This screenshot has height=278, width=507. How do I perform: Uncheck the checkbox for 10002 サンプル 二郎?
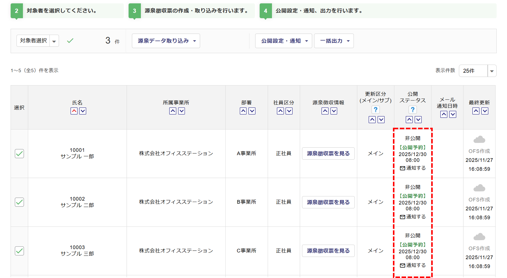pos(19,202)
